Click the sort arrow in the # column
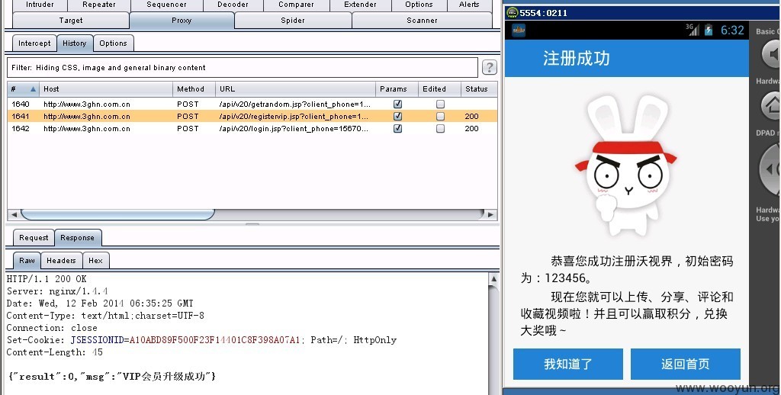 (x=33, y=89)
